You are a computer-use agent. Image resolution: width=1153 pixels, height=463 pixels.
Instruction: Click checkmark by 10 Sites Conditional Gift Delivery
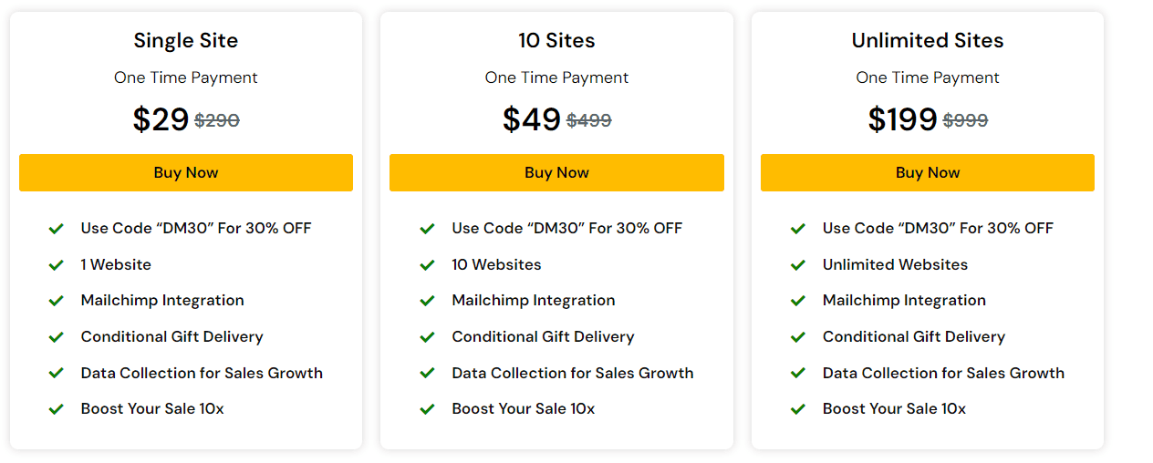tap(427, 337)
